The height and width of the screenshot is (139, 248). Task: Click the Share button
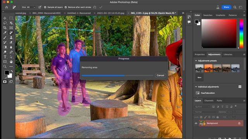coord(226,7)
